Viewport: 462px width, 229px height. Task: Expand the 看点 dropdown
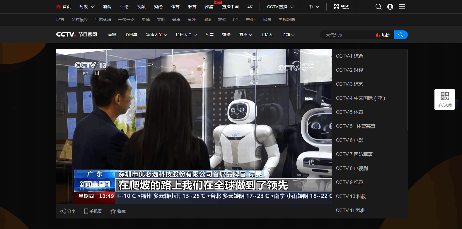tap(246, 35)
